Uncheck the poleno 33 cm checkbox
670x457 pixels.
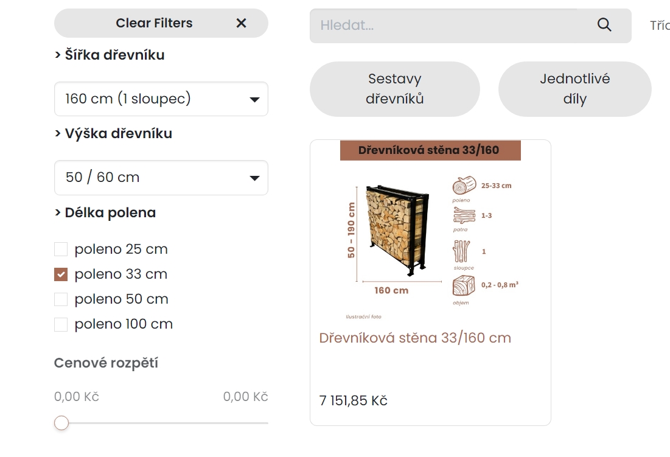pos(61,274)
